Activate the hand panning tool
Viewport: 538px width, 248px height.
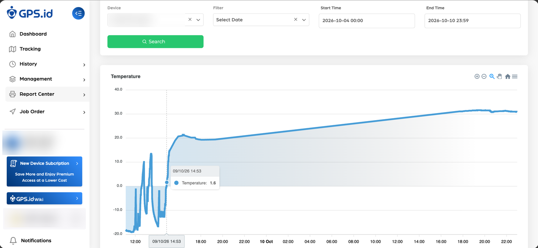499,77
